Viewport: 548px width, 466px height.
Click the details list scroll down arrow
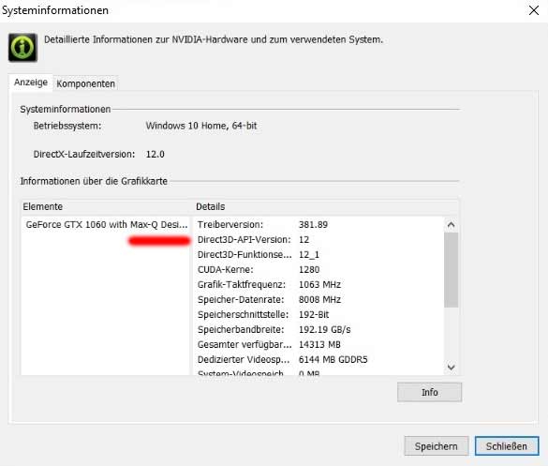[451, 367]
